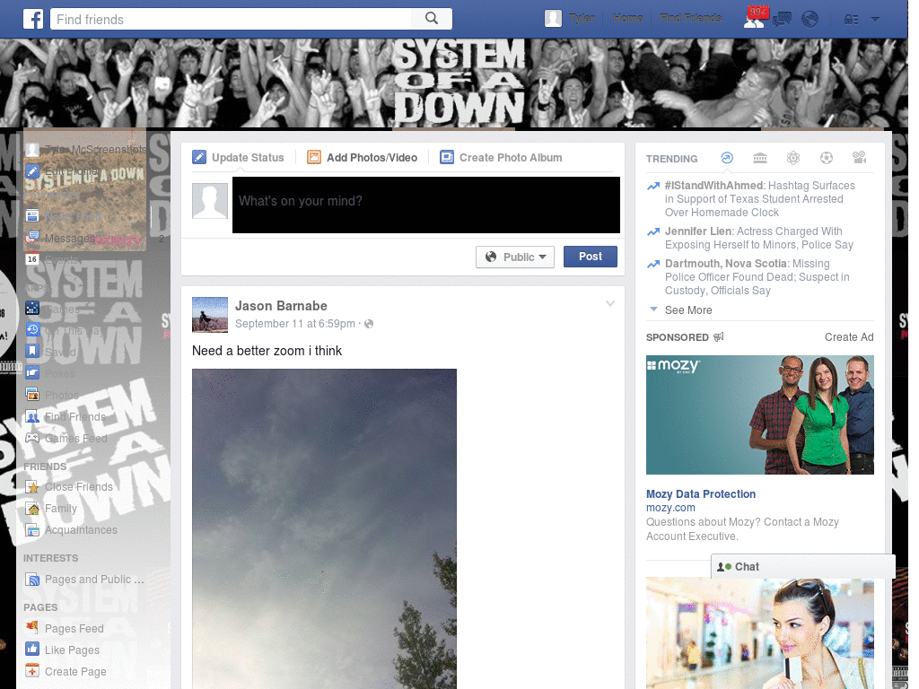Open Friend Requests in the top bar
The image size is (919, 689).
754,19
